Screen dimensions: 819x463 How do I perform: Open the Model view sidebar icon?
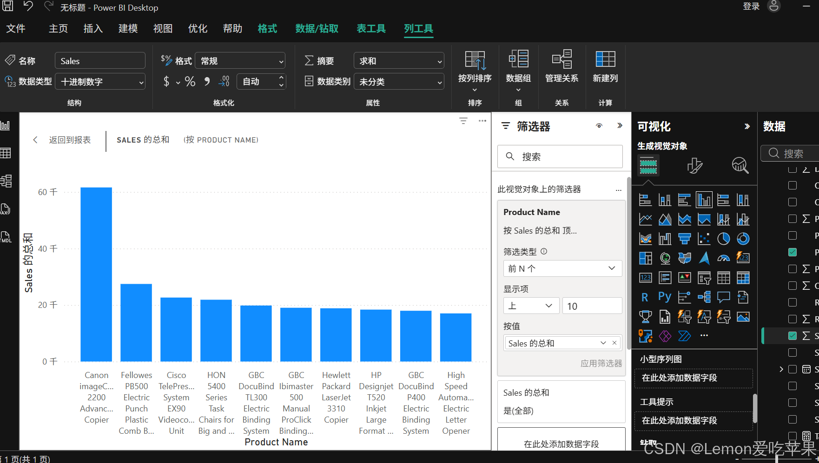click(6, 181)
